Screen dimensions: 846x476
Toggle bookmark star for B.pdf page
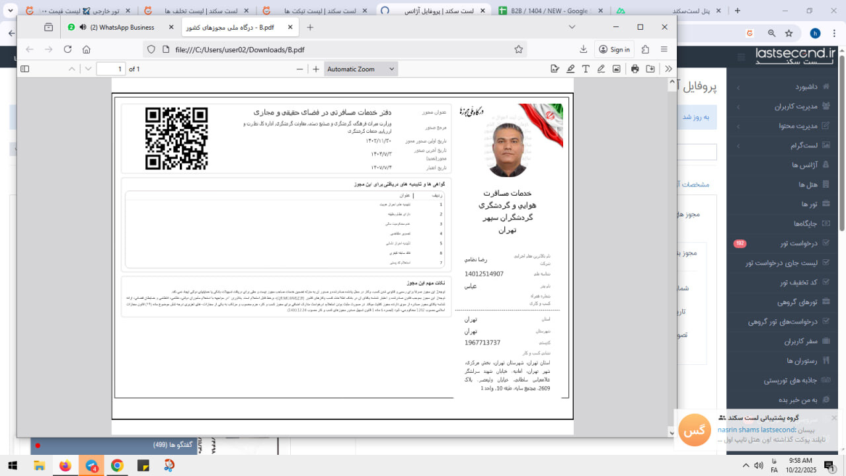pyautogui.click(x=519, y=50)
